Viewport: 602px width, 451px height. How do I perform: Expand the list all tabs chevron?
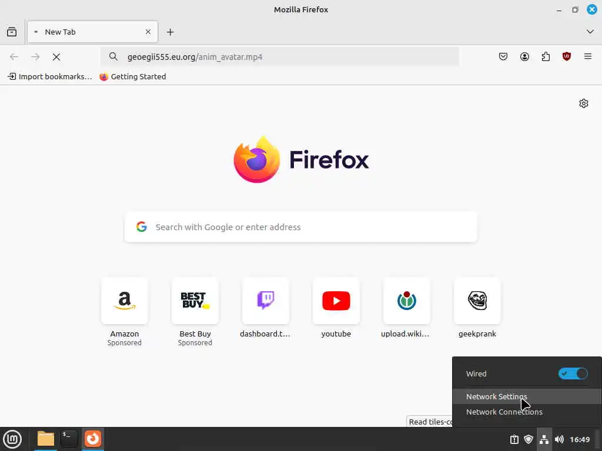coord(590,32)
